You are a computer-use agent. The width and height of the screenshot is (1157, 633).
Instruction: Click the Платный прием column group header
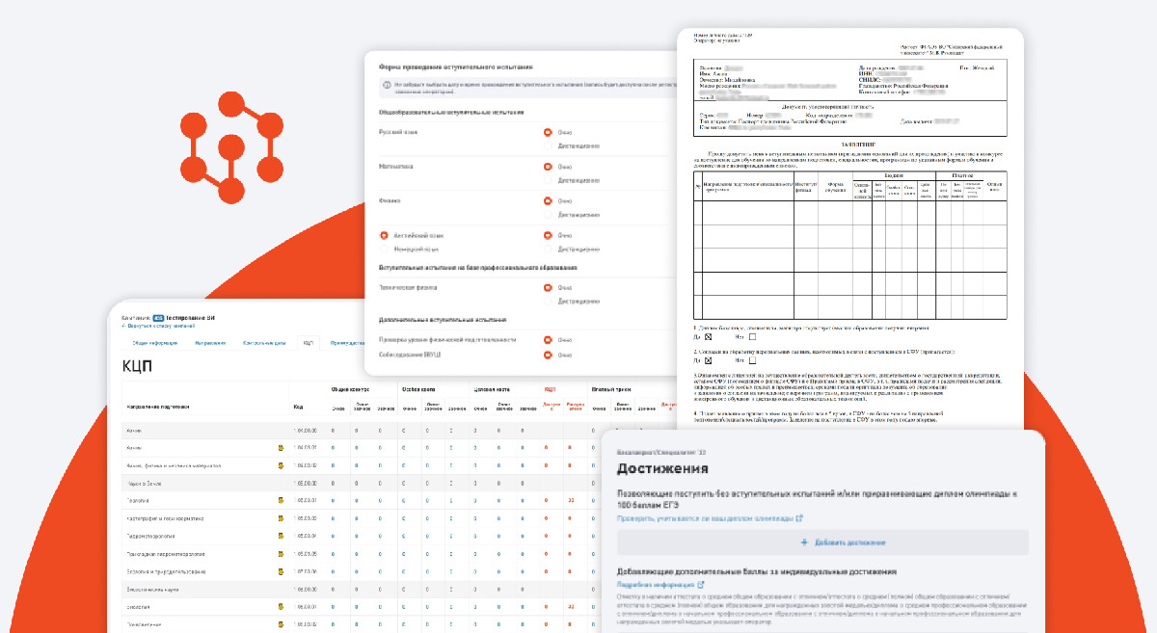[x=610, y=390]
